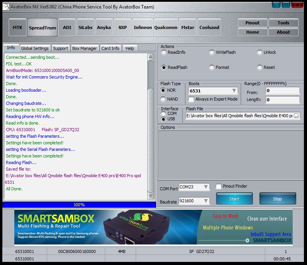Open the Boots 6531 dropdown

[x=213, y=91]
